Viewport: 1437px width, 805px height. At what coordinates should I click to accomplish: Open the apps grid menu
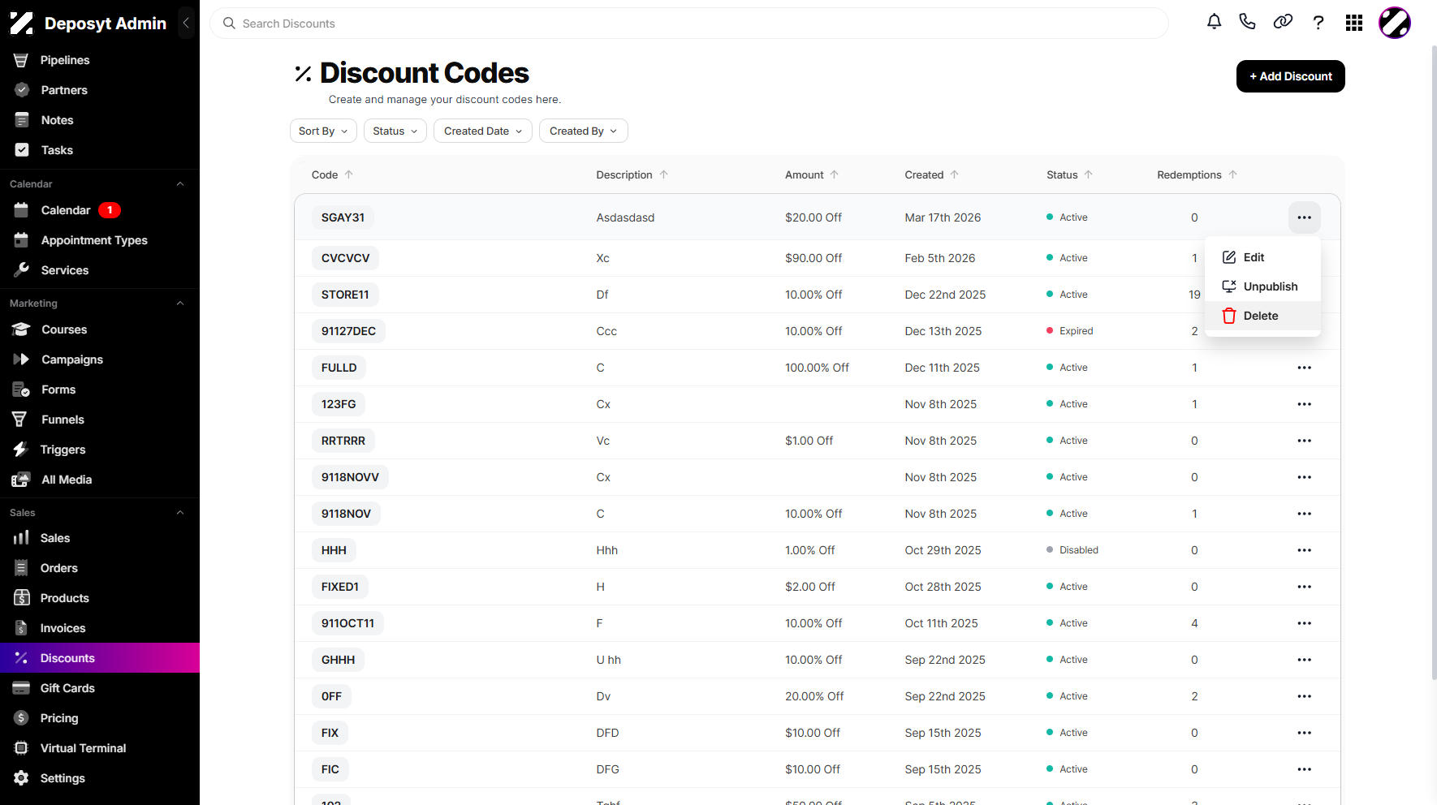[x=1353, y=23]
